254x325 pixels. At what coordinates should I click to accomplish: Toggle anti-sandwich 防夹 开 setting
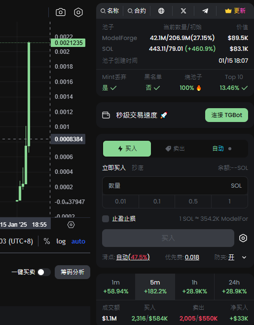(231, 257)
